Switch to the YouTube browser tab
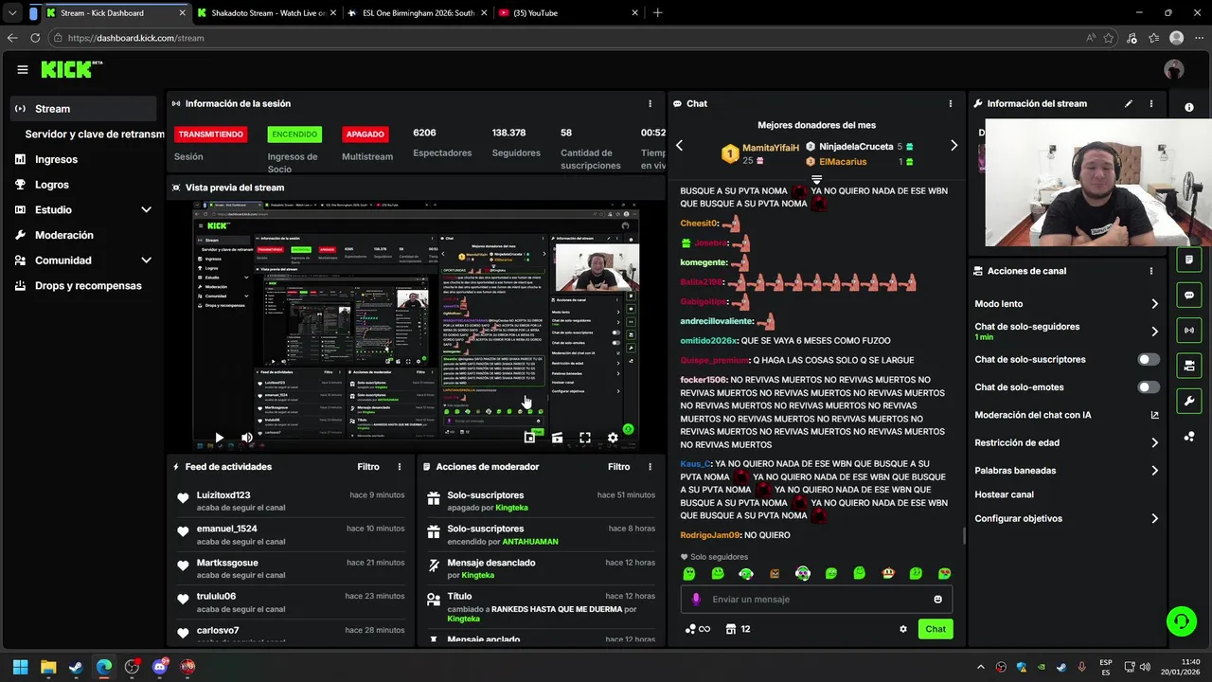1212x682 pixels. [568, 13]
